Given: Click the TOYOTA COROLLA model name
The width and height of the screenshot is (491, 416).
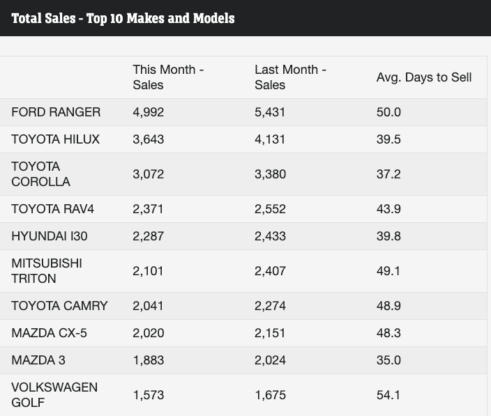Looking at the screenshot, I should [40, 174].
